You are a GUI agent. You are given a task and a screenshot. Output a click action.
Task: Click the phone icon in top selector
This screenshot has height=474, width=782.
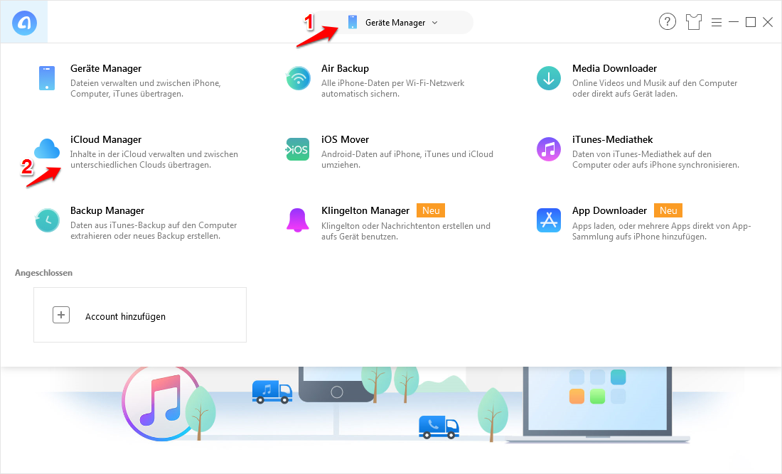point(353,23)
